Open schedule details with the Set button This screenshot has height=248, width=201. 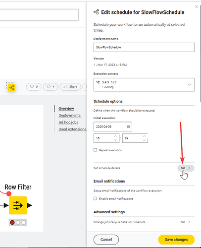pyautogui.click(x=186, y=168)
